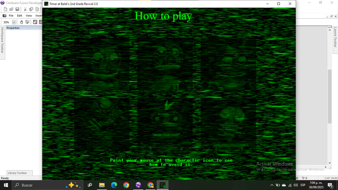Click the Cut scissors icon

point(25,9)
